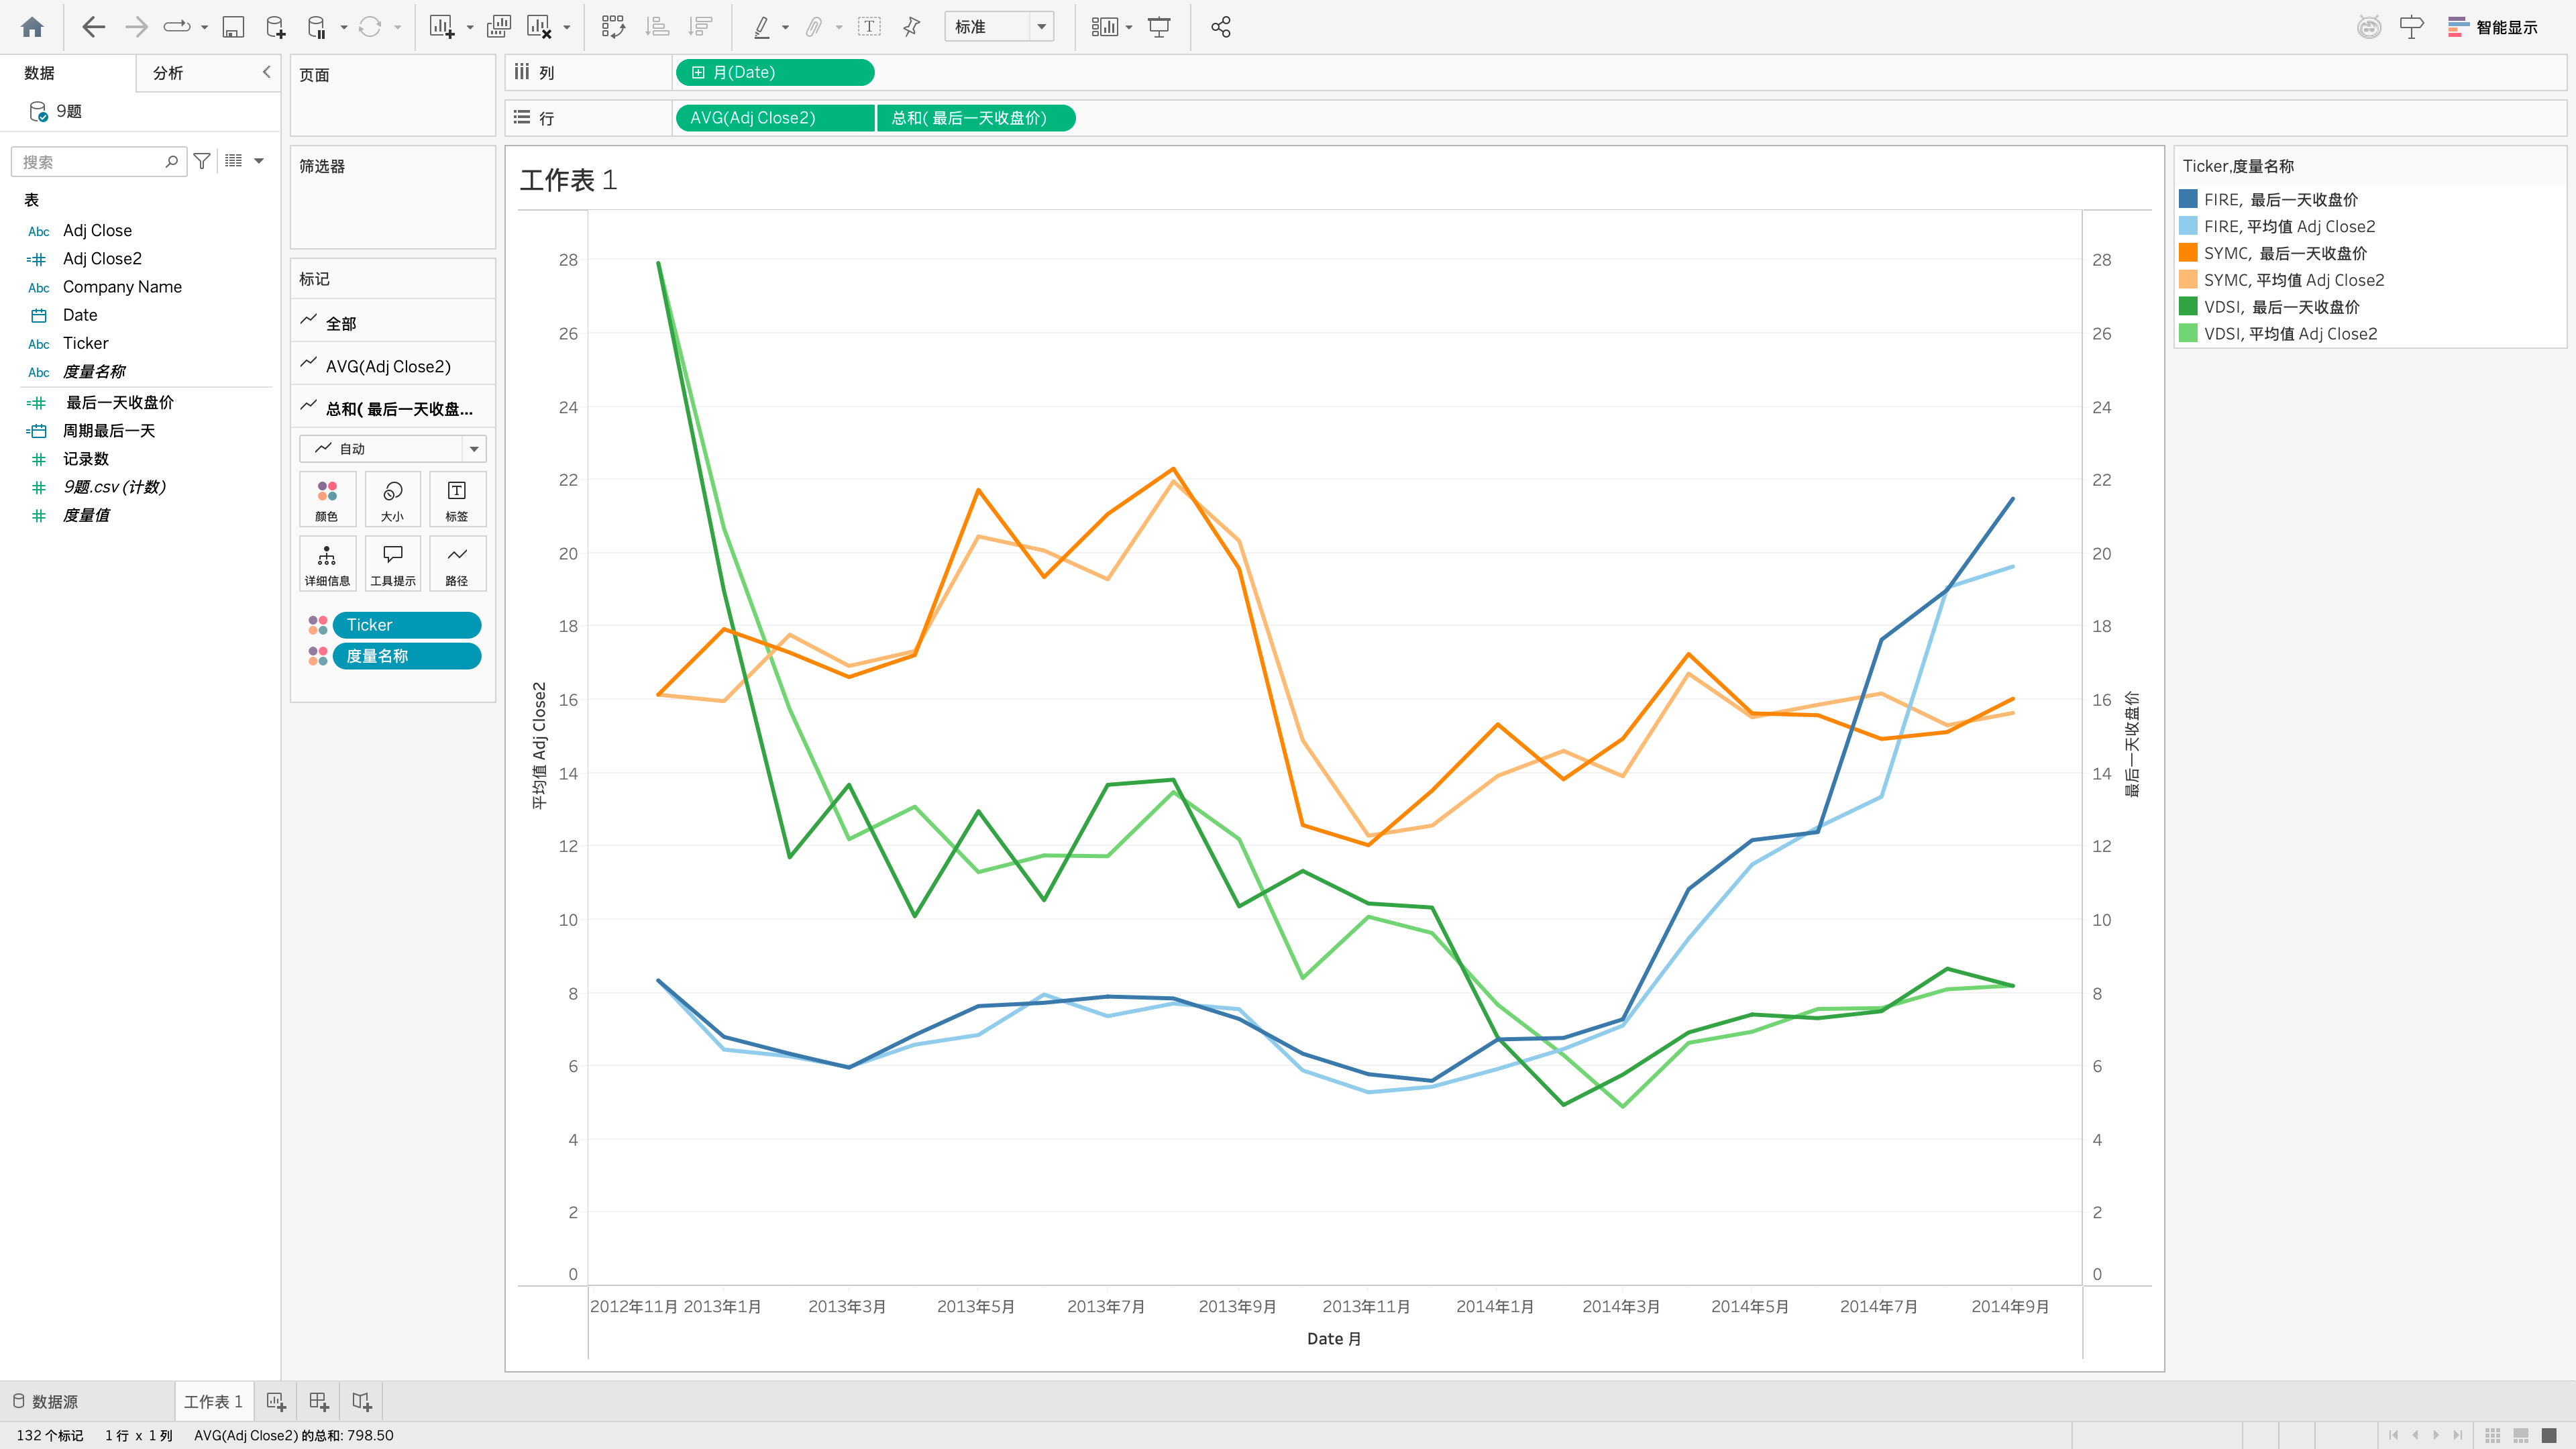Select the AVG(Adj Close2) marks card row
Image resolution: width=2576 pixels, height=1449 pixels.
pyautogui.click(x=392, y=366)
